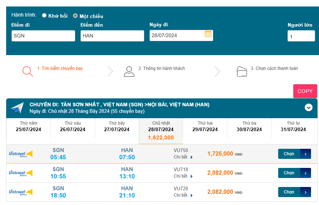Click Vietravel Airlines logo for flight VU718
The width and height of the screenshot is (319, 205).
(21, 173)
